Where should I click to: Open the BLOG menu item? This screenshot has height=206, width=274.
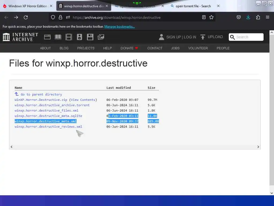[x=64, y=48]
